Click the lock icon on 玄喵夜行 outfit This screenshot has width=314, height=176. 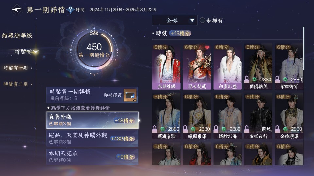(247, 129)
